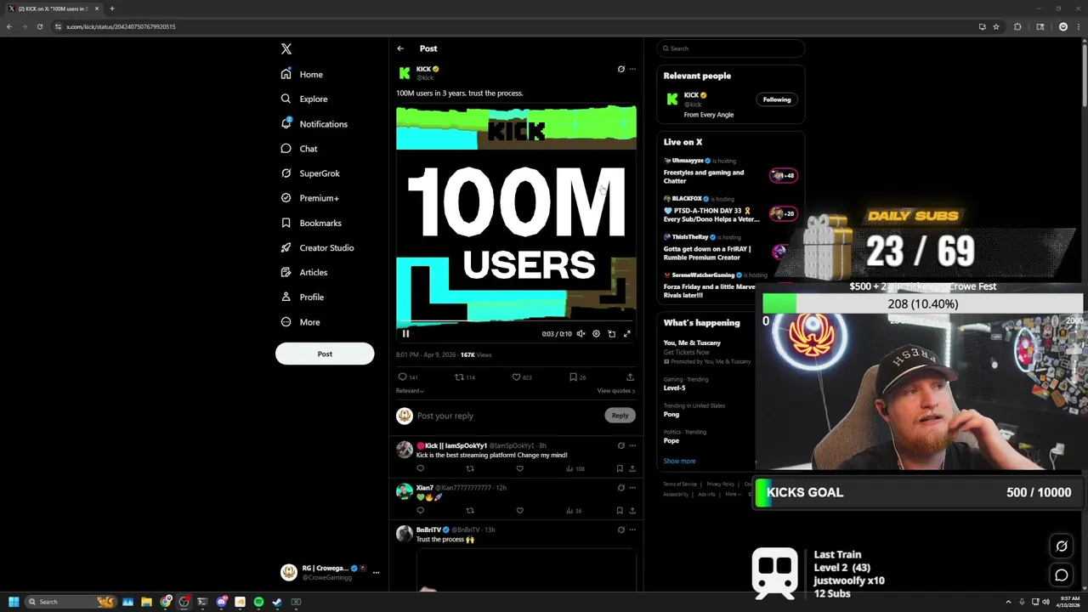
Task: Open File Explorer from the taskbar
Action: coord(146,602)
